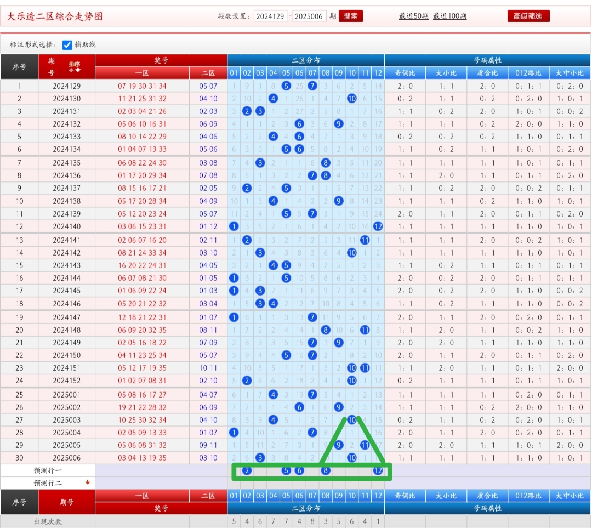Open the 高级筛选 advanced filter

pyautogui.click(x=527, y=15)
